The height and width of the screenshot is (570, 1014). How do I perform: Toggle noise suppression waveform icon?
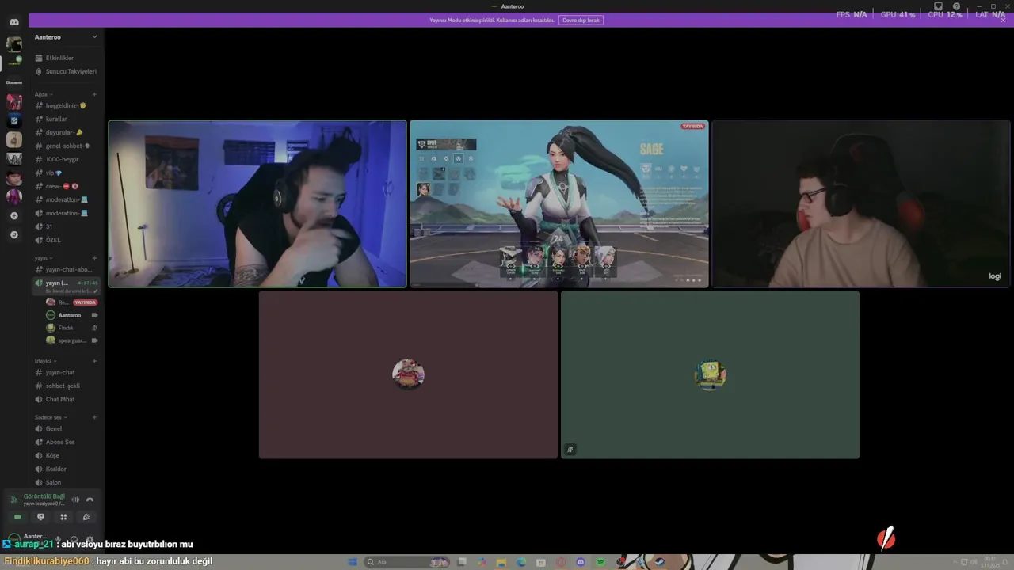(x=76, y=500)
